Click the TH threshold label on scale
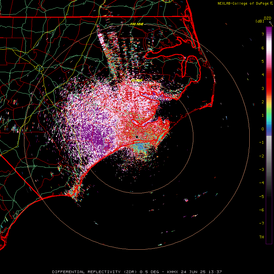The image size is (274, 274). click(x=262, y=237)
